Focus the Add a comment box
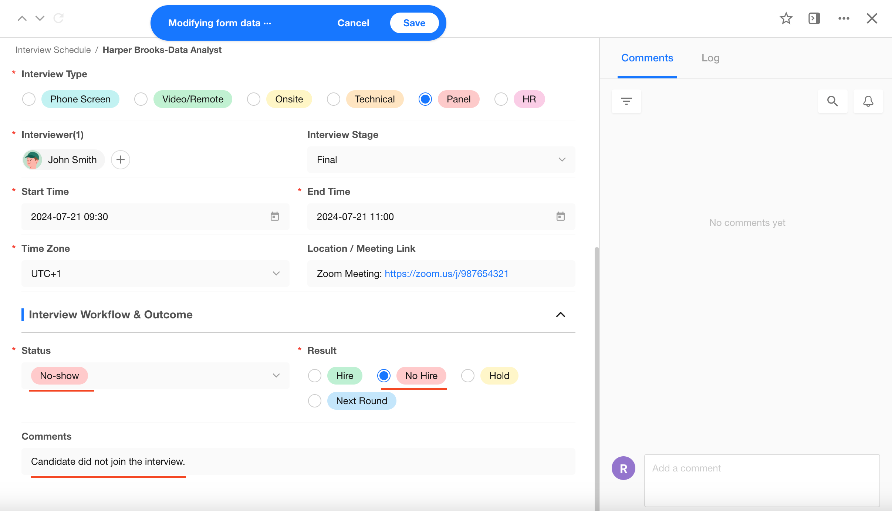The width and height of the screenshot is (892, 511). (762, 481)
